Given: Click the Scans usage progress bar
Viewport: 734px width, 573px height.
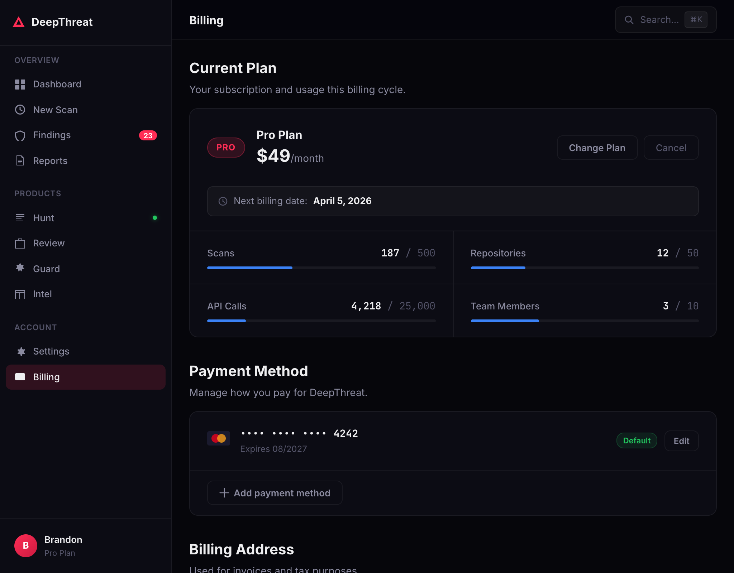Looking at the screenshot, I should coord(321,268).
